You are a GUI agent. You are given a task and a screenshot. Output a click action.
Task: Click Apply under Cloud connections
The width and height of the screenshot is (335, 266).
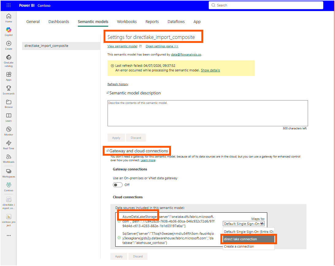coord(119,256)
